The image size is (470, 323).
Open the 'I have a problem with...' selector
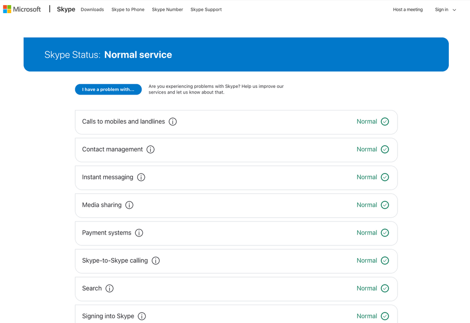pos(108,89)
